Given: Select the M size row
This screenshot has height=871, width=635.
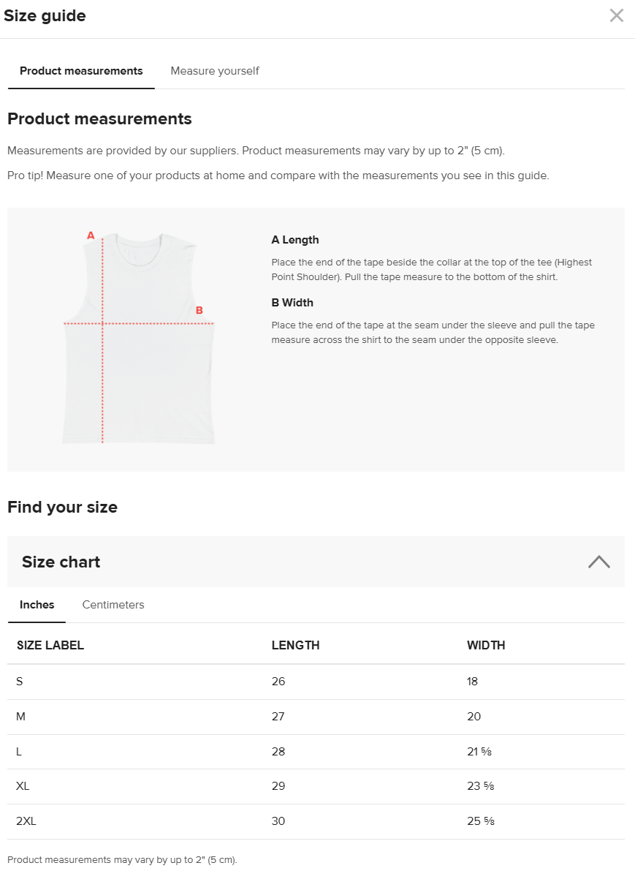Looking at the screenshot, I should coord(20,717).
